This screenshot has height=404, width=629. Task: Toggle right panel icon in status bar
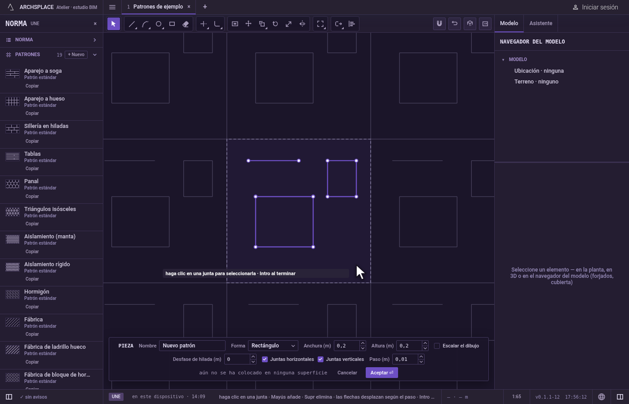620,397
